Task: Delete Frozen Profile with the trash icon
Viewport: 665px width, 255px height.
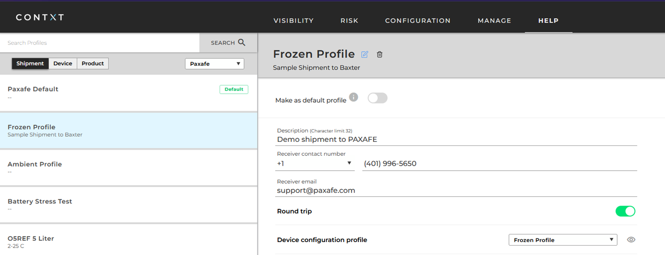Action: coord(380,54)
